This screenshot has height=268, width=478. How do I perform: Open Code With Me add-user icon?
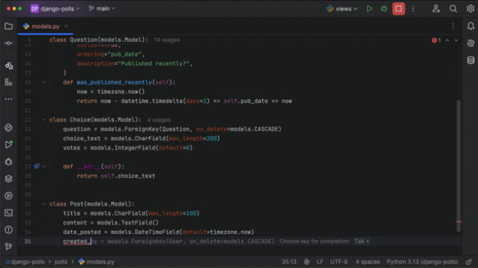(x=436, y=9)
